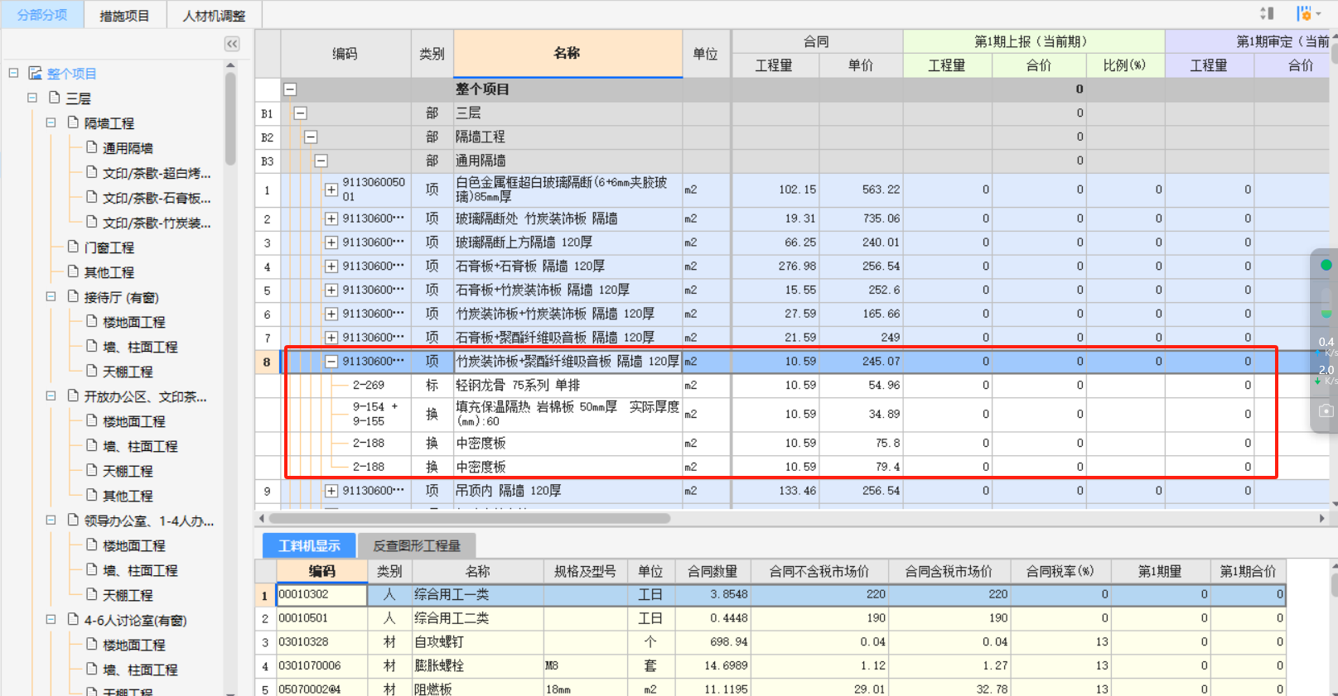This screenshot has height=696, width=1338.
Task: Collapse the left tree panel with double-chevron icon
Action: pyautogui.click(x=232, y=44)
